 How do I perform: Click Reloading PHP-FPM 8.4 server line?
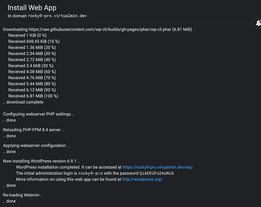tap(34, 130)
